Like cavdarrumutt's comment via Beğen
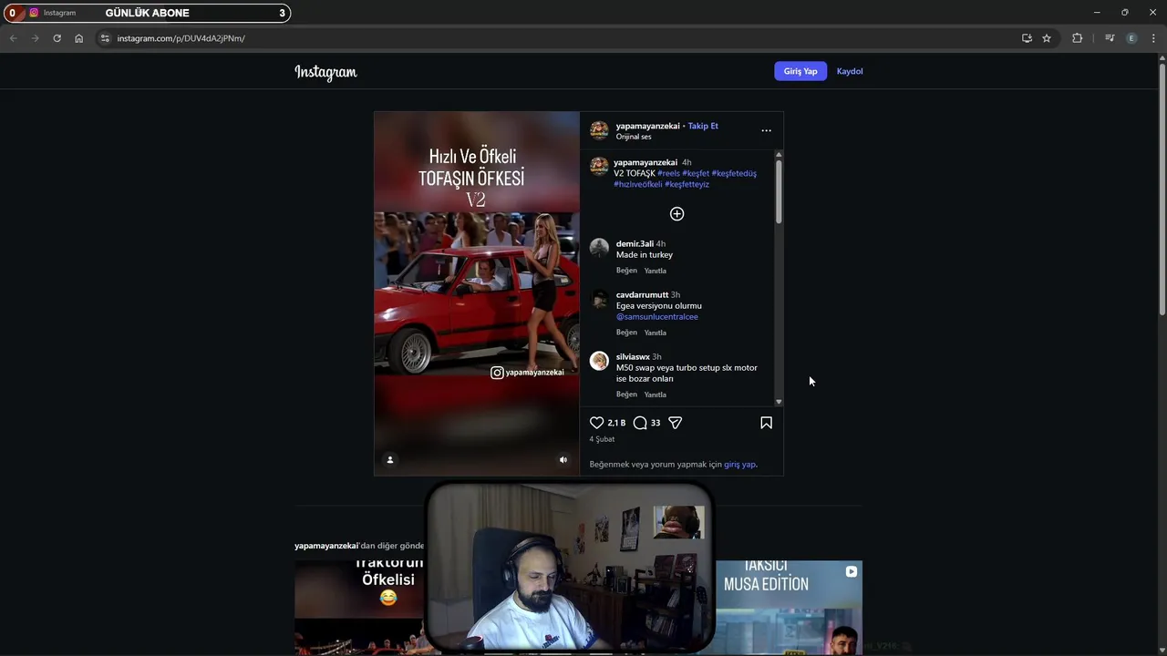The image size is (1167, 656). tap(626, 333)
